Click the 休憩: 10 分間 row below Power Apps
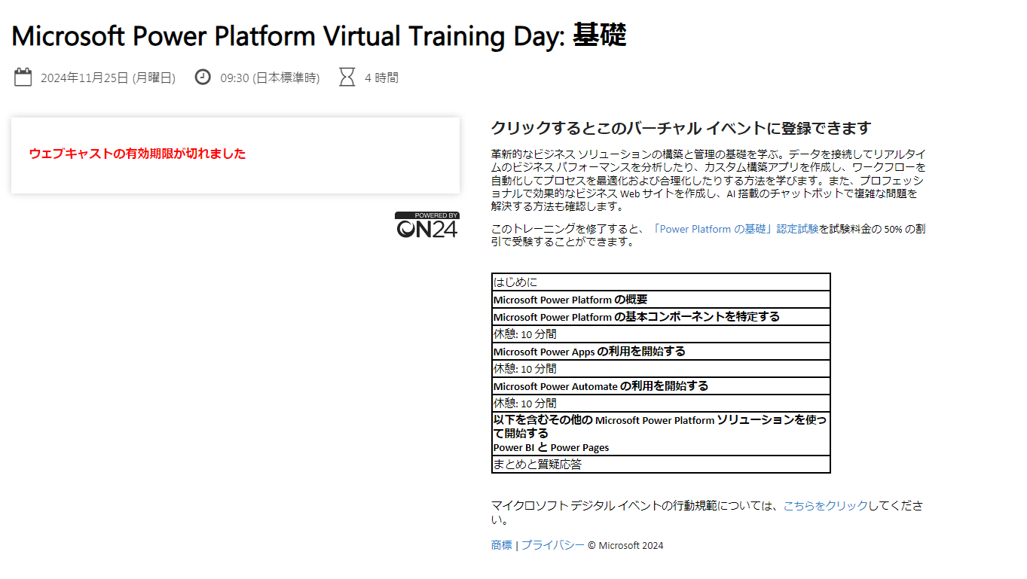The width and height of the screenshot is (1027, 579). (661, 369)
